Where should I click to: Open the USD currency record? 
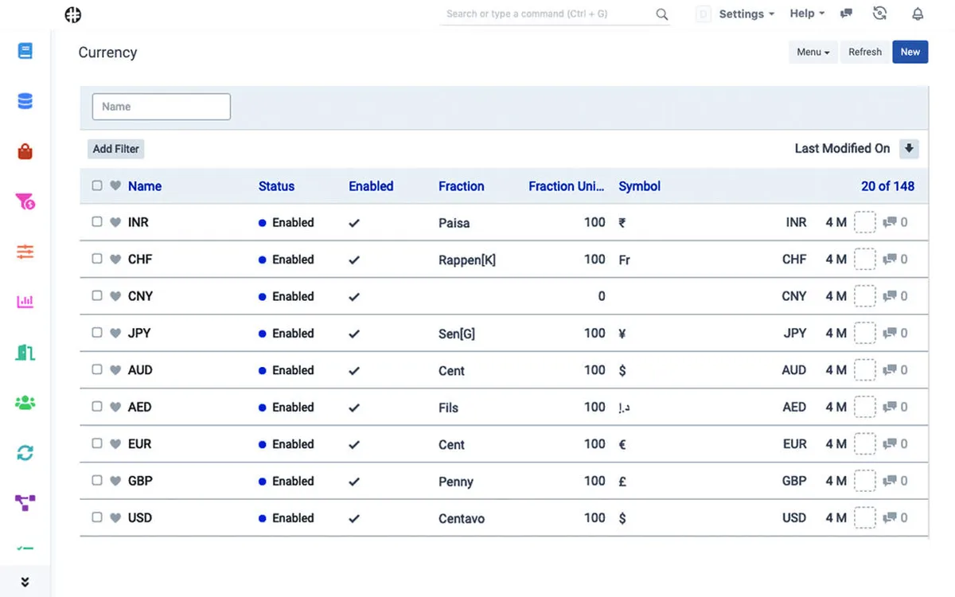[x=140, y=518]
